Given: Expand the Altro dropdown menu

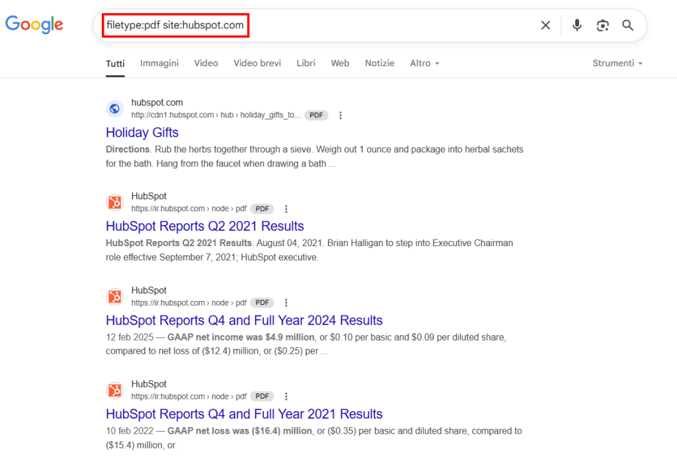Looking at the screenshot, I should pyautogui.click(x=424, y=63).
